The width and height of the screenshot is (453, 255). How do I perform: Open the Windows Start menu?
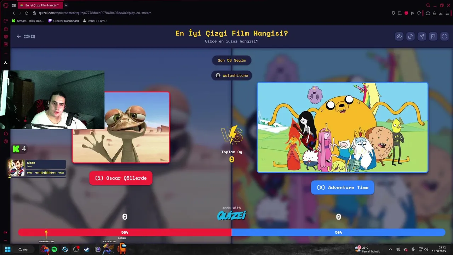7,249
